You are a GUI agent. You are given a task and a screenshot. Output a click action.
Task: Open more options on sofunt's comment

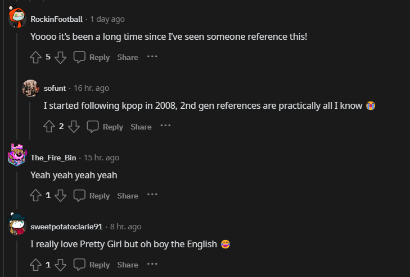point(165,126)
